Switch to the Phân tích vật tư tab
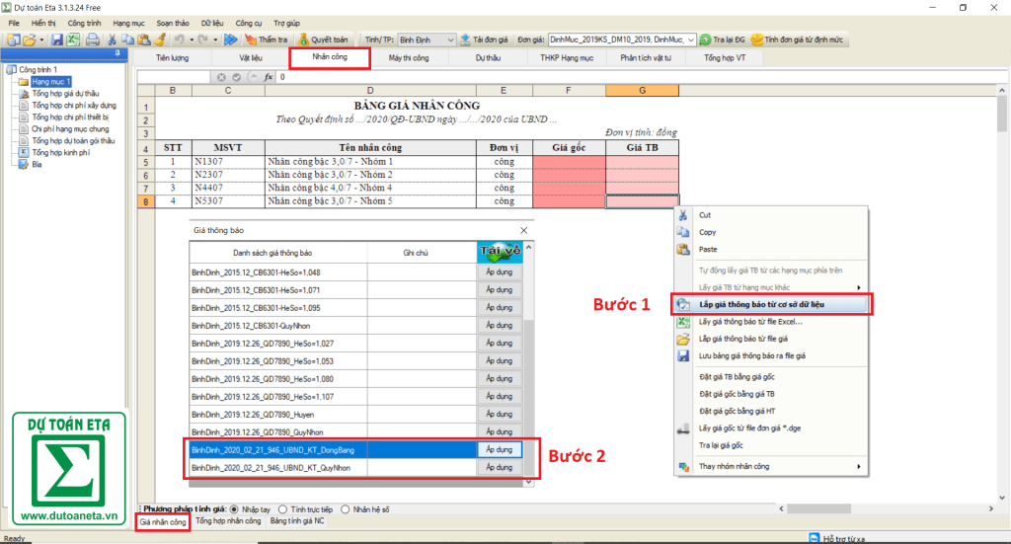This screenshot has height=544, width=1011. point(646,58)
